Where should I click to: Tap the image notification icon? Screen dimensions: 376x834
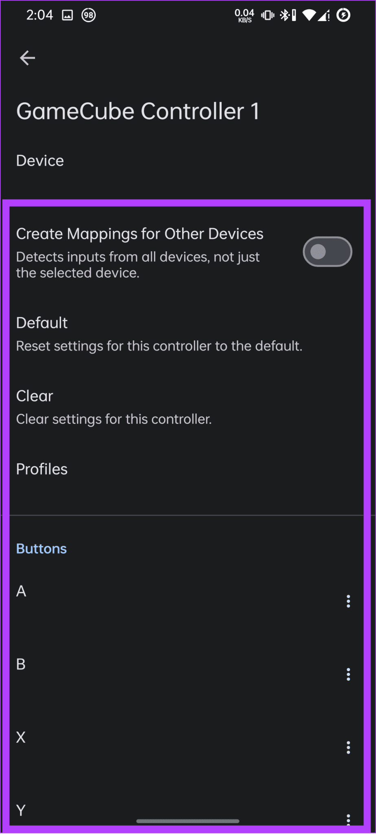(x=67, y=15)
